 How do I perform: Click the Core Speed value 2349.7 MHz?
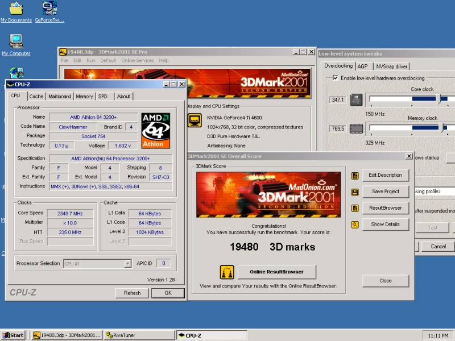tap(70, 214)
